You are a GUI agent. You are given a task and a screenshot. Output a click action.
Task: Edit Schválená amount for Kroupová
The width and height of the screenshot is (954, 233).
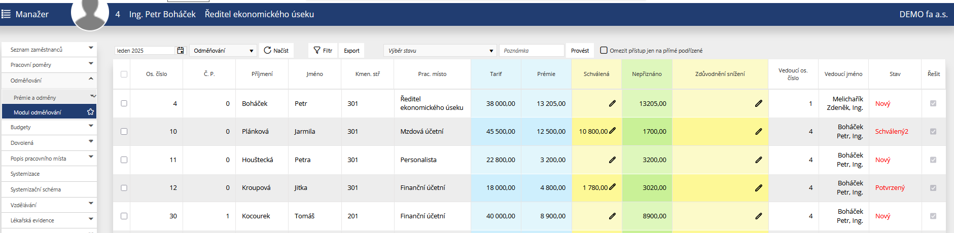[x=612, y=187]
